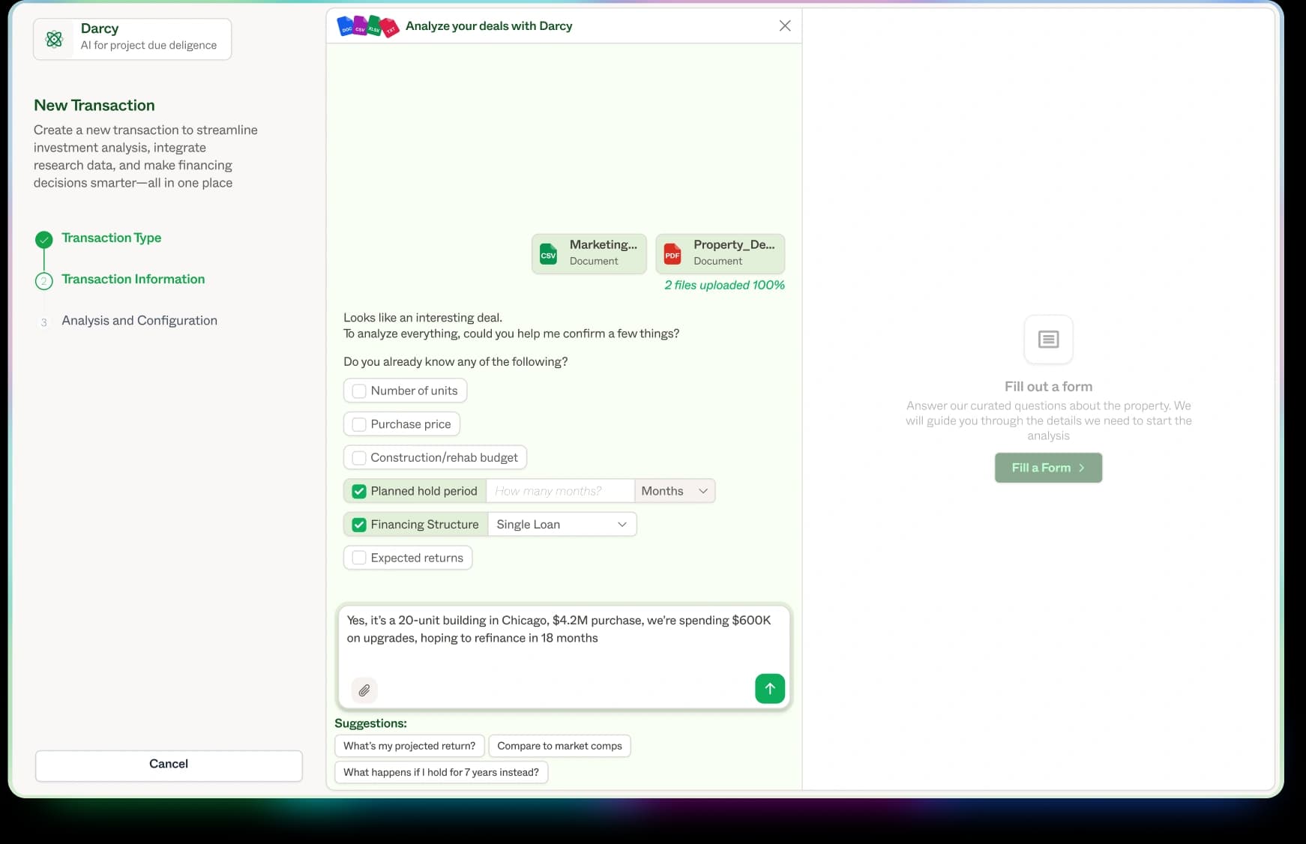Enable the Purchase price checkbox

pos(359,424)
